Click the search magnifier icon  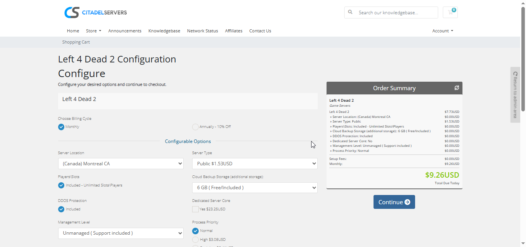pyautogui.click(x=350, y=12)
